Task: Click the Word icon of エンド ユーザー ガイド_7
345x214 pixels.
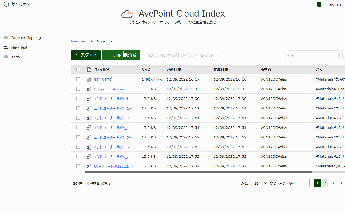Action: tap(89, 157)
